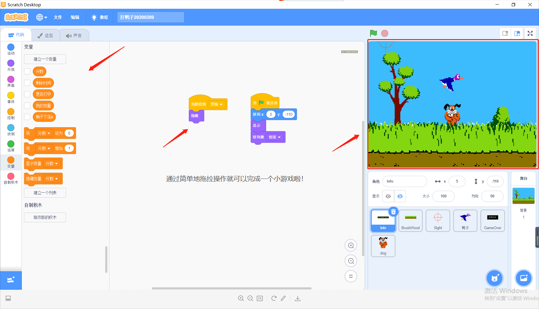Click the sprite size field 100
Image resolution: width=539 pixels, height=309 pixels.
click(444, 196)
